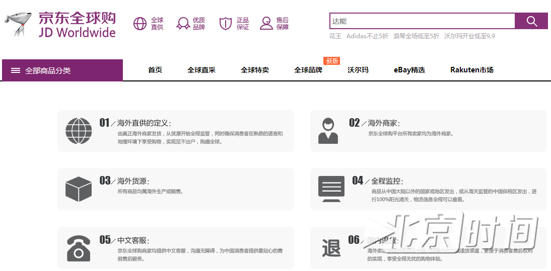The width and height of the screenshot is (551, 271).
Task: Open the 全球特卖 tab
Action: coord(255,70)
